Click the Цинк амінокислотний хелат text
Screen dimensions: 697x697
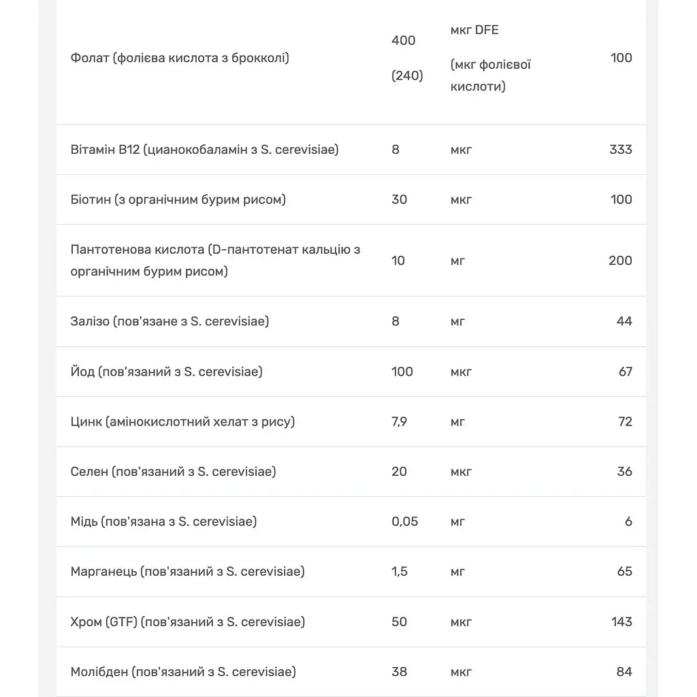tap(182, 421)
